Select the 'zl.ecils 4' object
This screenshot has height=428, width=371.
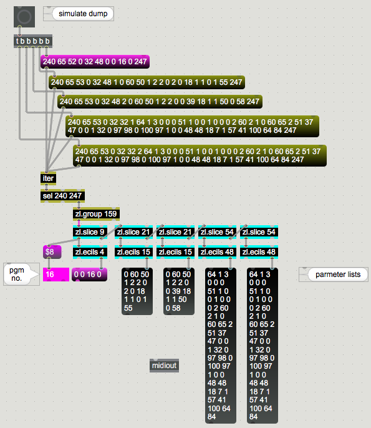point(90,252)
